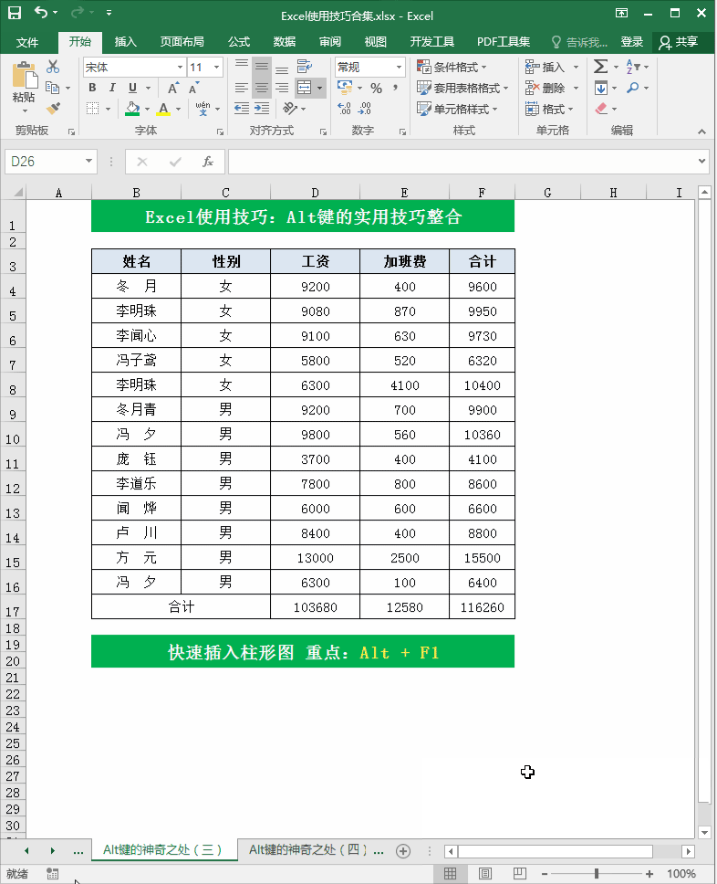The width and height of the screenshot is (717, 884).
Task: Click the Copy icon in clipboard group
Action: [x=52, y=88]
